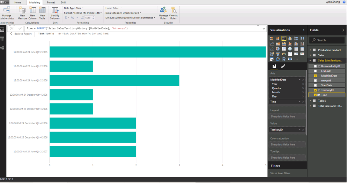Viewport: 348px width, 183px height.
Task: Expand the Production Product table
Action: click(x=310, y=50)
